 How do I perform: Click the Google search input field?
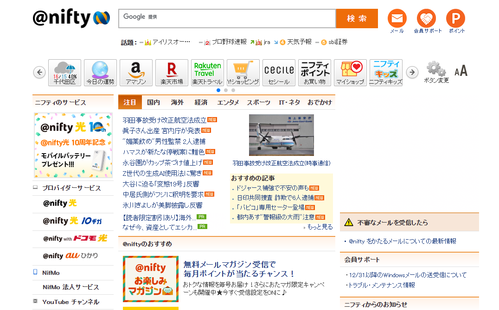[227, 19]
